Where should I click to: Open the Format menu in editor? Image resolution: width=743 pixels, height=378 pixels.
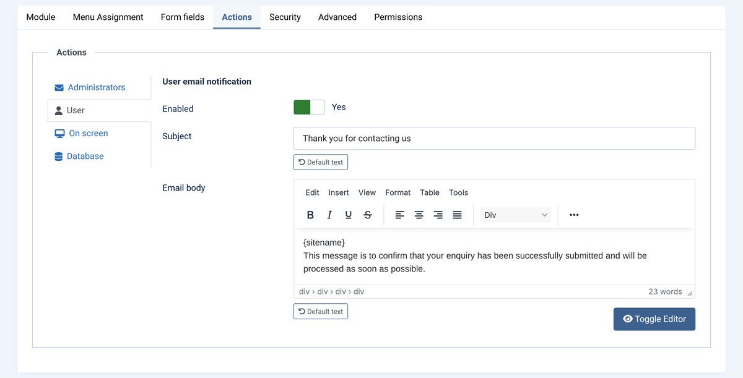pyautogui.click(x=398, y=192)
